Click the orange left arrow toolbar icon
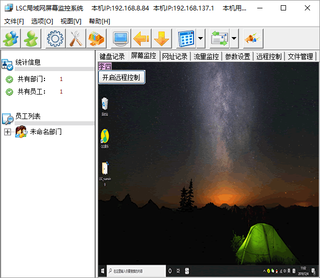The width and height of the screenshot is (320, 278). tap(141, 38)
